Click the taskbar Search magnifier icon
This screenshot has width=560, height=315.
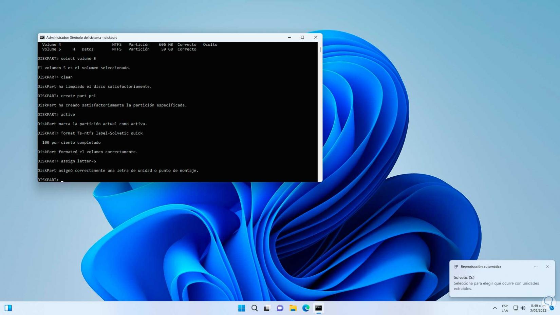tap(255, 308)
